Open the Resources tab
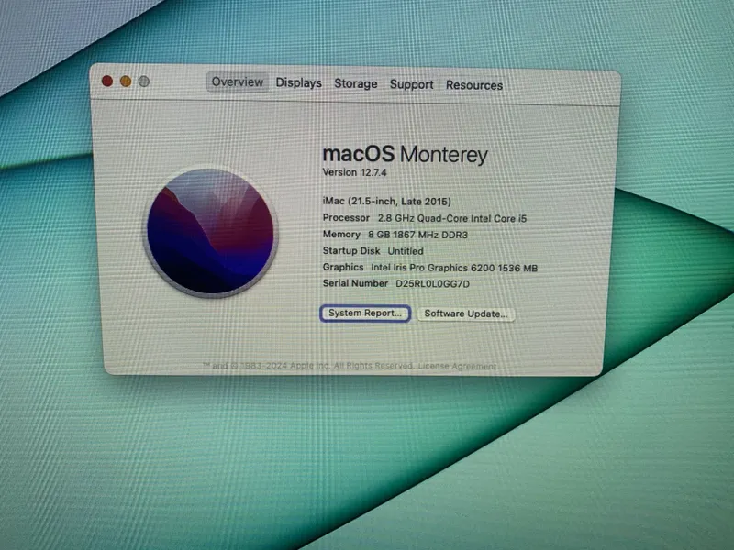The height and width of the screenshot is (550, 734). 474,85
